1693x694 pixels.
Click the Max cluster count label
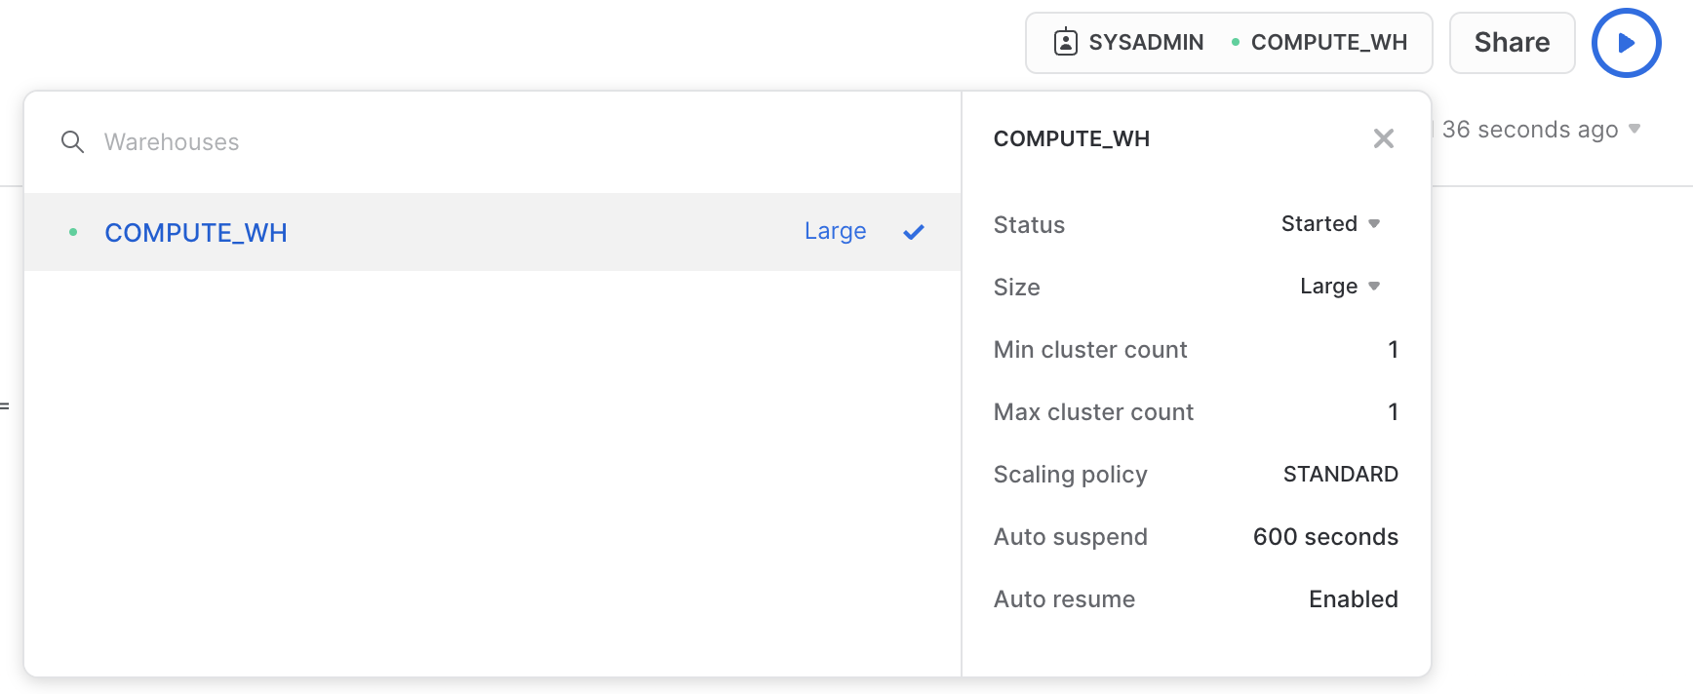[1093, 411]
